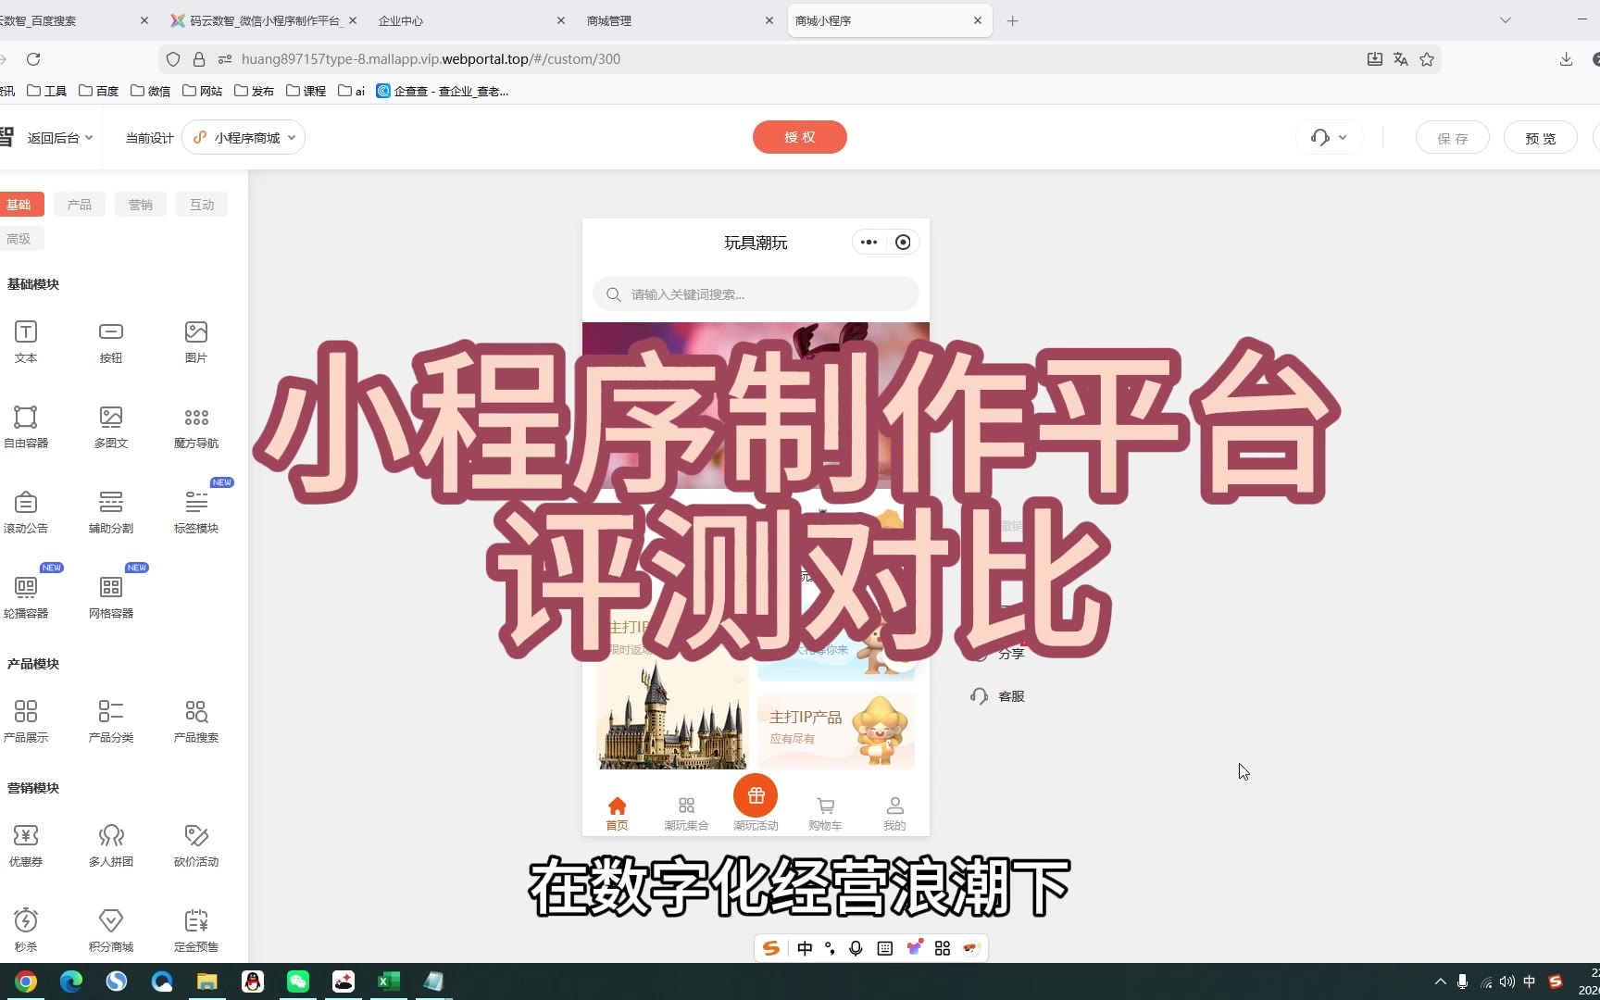Pick the 产品搜索 product search module
The width and height of the screenshot is (1600, 1000).
click(x=196, y=720)
